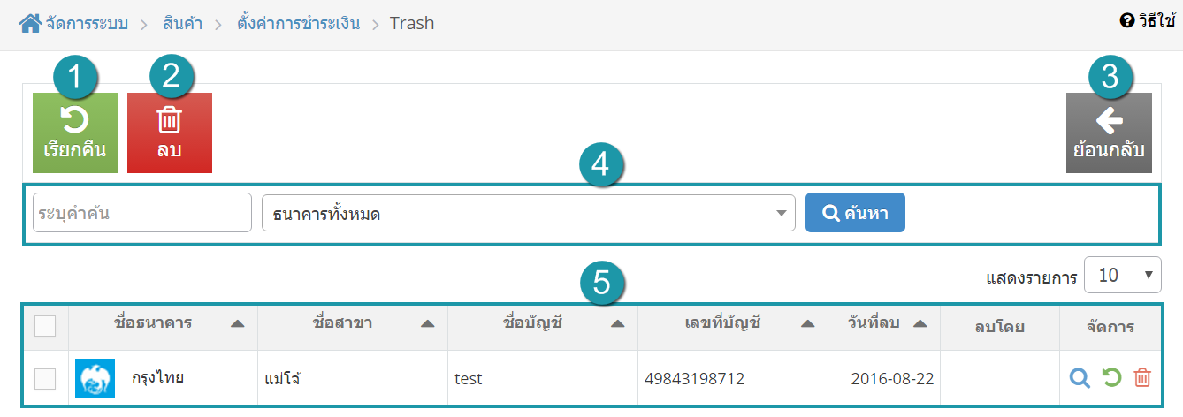Screen dimensions: 1183x417
Task: Open the แสดงรายการ page size dropdown
Action: pyautogui.click(x=1123, y=276)
